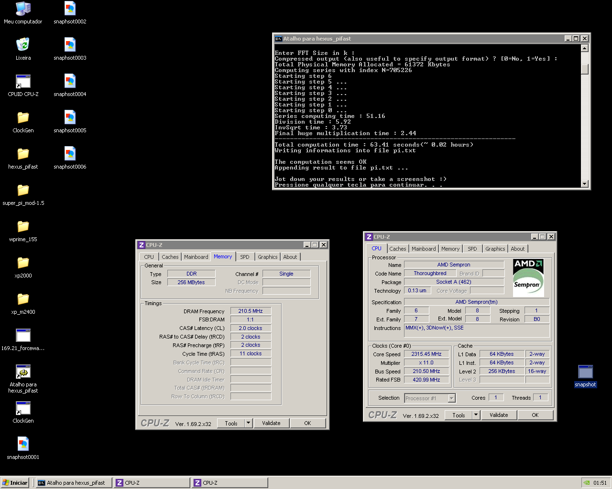
Task: Open the About tab in Memory CPU-Z window
Action: pyautogui.click(x=290, y=257)
